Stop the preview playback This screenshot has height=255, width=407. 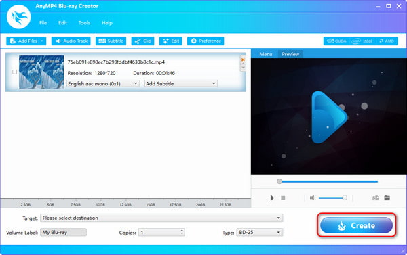click(x=283, y=198)
